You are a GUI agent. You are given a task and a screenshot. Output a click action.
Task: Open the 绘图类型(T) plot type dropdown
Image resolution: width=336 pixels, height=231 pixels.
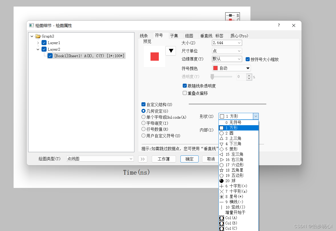tap(100, 159)
